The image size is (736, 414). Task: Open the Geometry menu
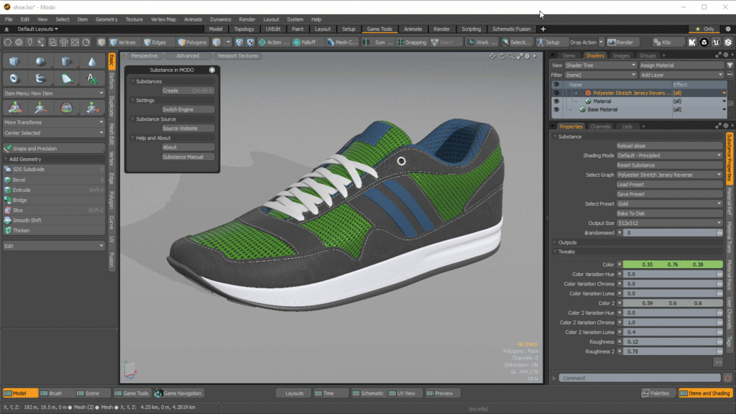(106, 19)
